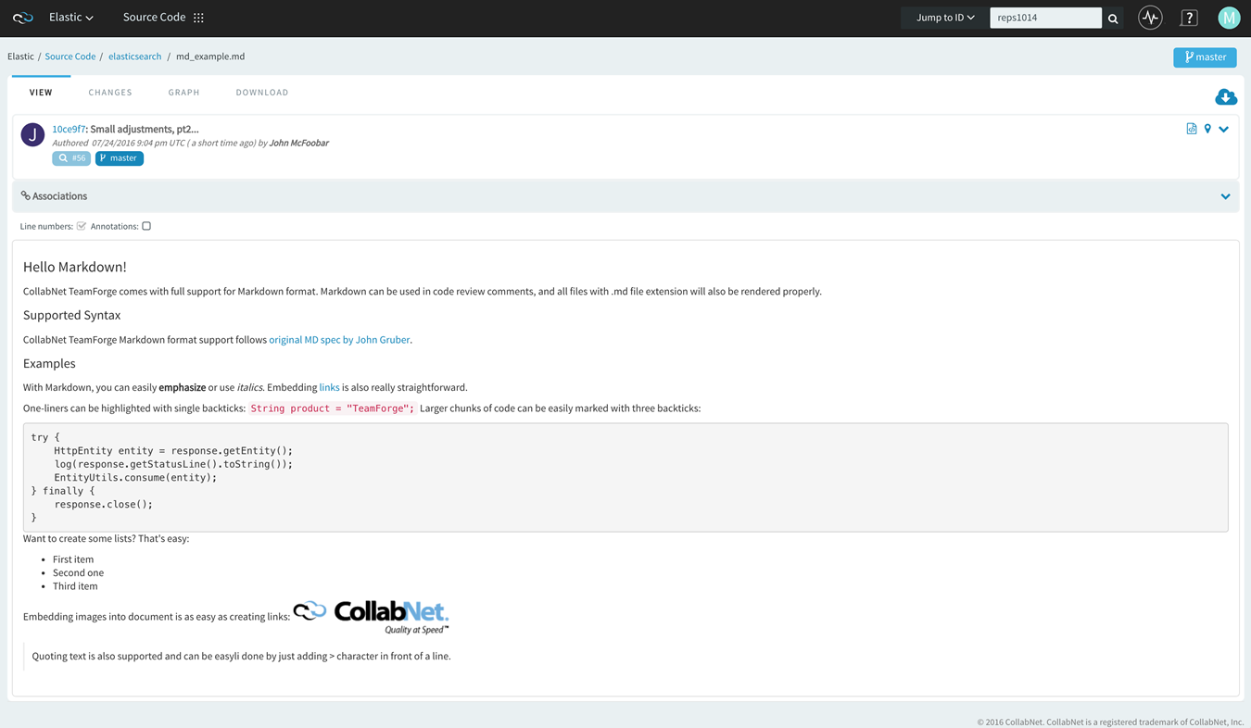
Task: Click author name John McFoobar
Action: (298, 144)
